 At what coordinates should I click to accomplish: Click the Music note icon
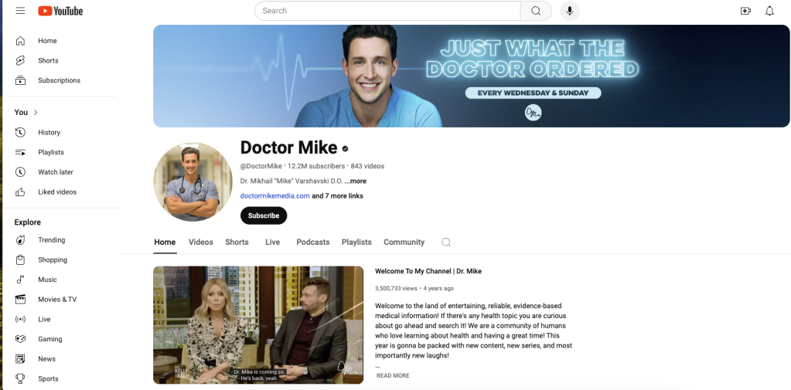[20, 280]
